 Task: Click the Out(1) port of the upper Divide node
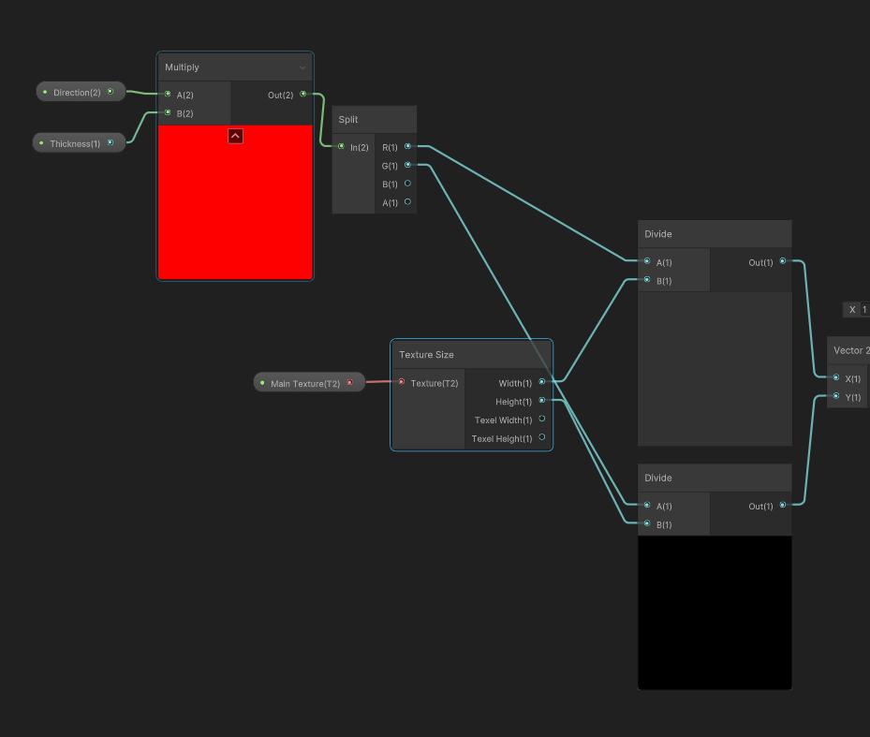point(783,261)
